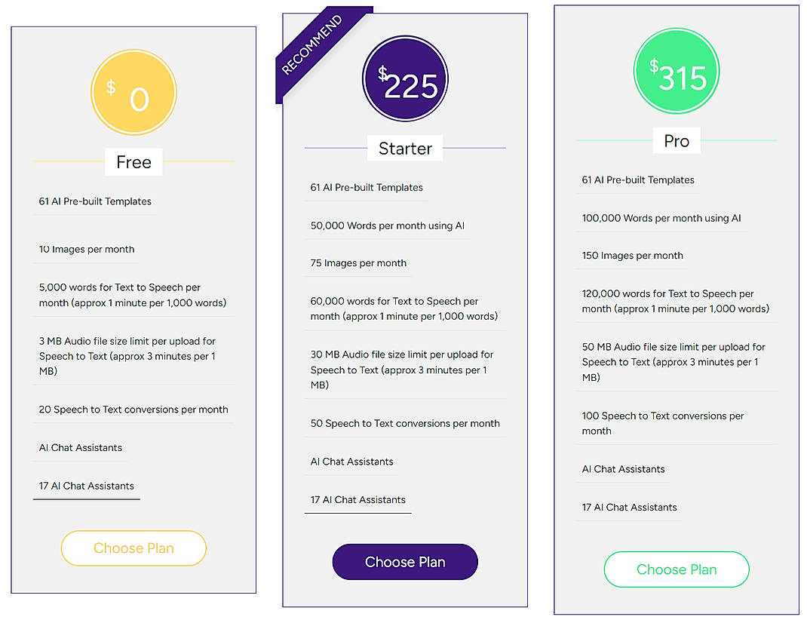Click the purple $225 price badge
807x623 pixels.
[x=405, y=78]
